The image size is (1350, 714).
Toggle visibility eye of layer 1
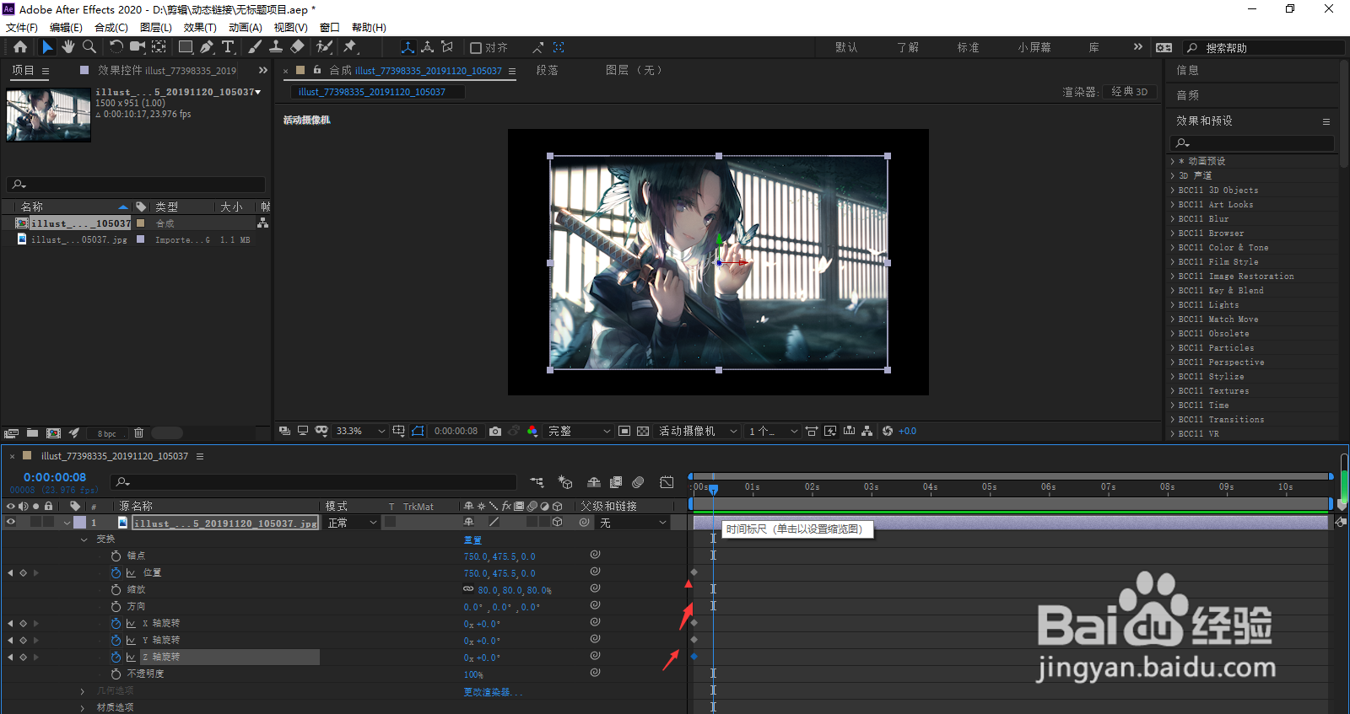[11, 523]
